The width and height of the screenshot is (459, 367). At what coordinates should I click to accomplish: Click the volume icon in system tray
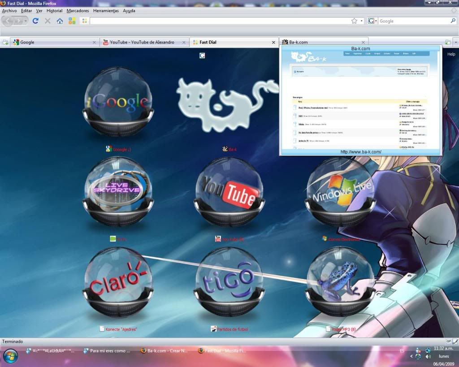[x=428, y=356]
